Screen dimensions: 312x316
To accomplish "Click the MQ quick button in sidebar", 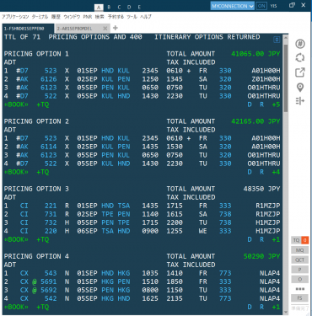I will 300,250.
